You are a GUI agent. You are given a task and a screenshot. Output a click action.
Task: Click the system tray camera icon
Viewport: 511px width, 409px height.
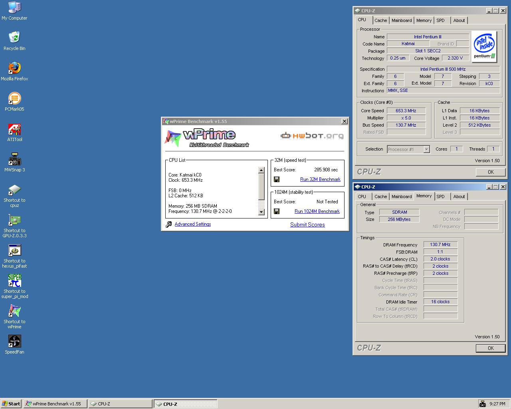[x=482, y=404]
